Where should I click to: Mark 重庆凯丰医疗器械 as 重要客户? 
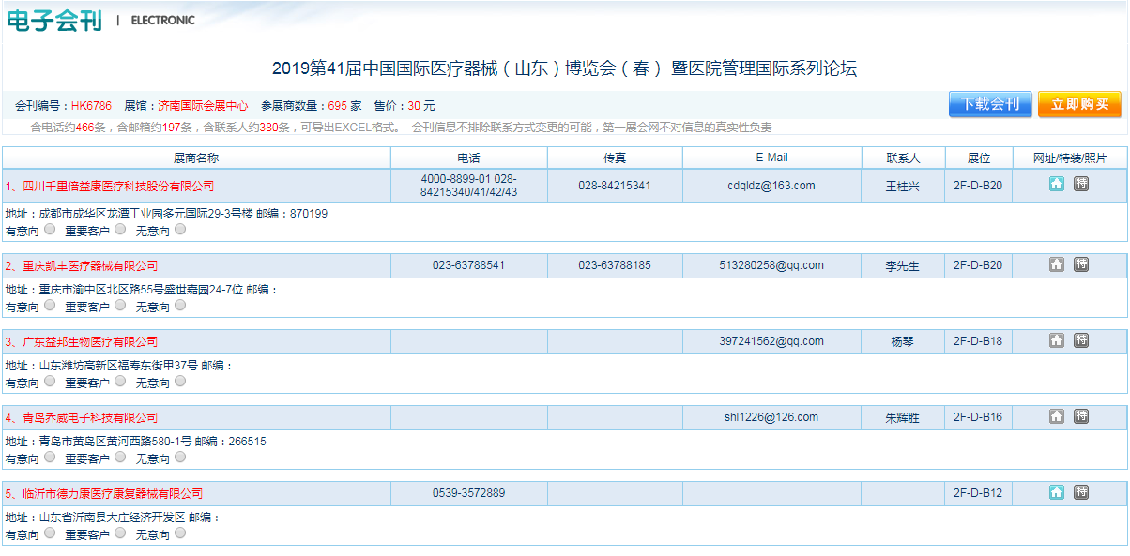click(120, 305)
